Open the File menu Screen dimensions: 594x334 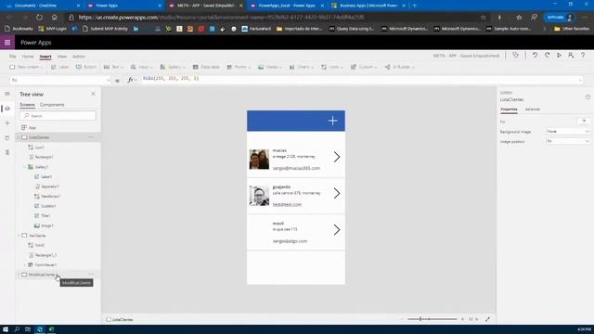[x=12, y=57]
